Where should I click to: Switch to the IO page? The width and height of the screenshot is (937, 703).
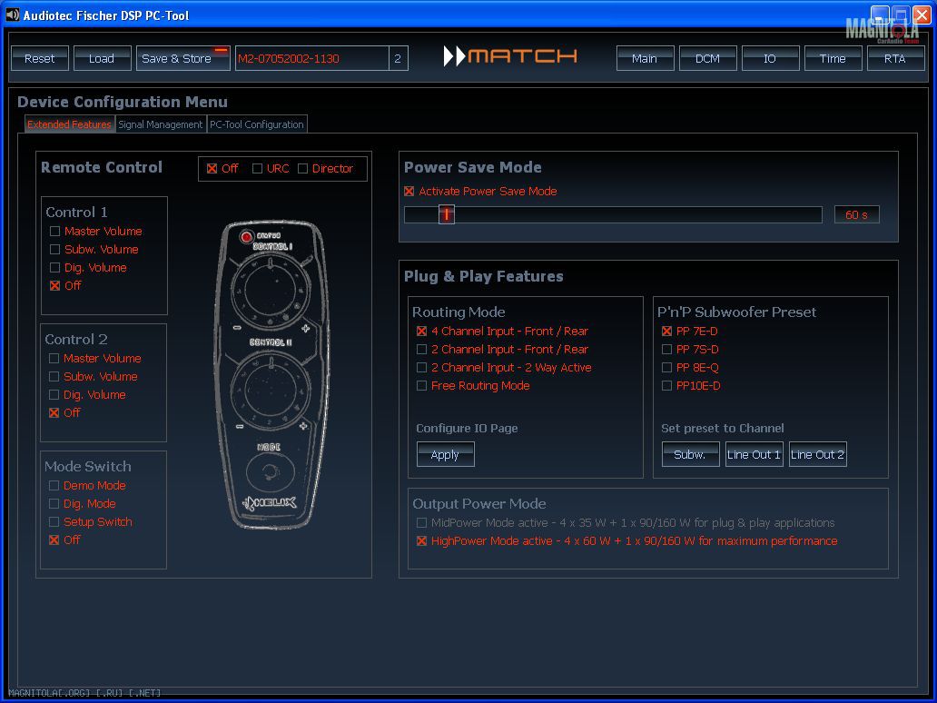[770, 58]
